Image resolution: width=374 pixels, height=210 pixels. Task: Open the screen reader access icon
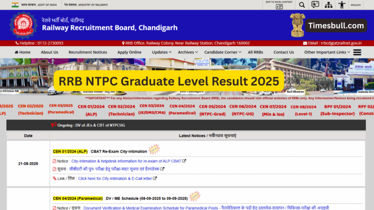(x=315, y=5)
